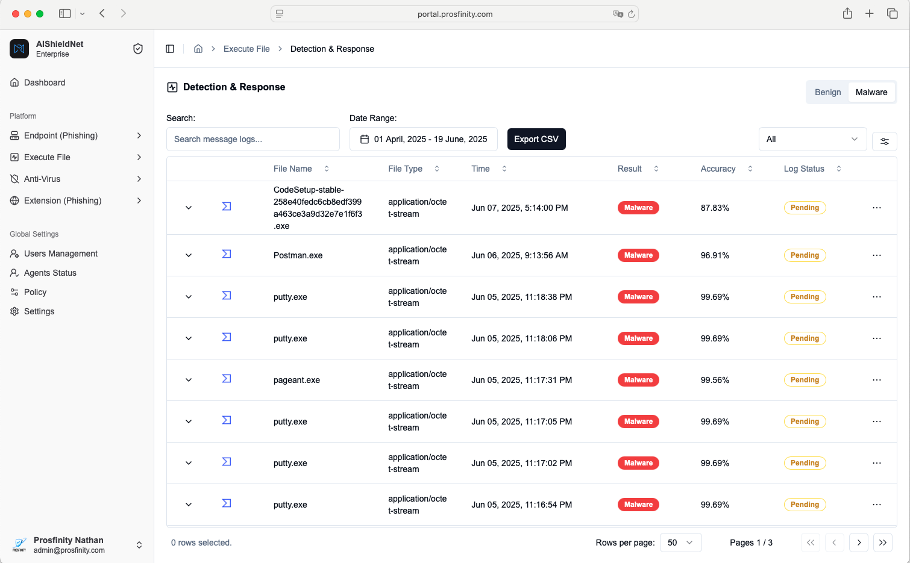
Task: Go to next page button
Action: [x=859, y=543]
